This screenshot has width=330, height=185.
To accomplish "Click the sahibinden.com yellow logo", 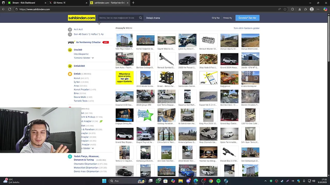I will coord(81,18).
